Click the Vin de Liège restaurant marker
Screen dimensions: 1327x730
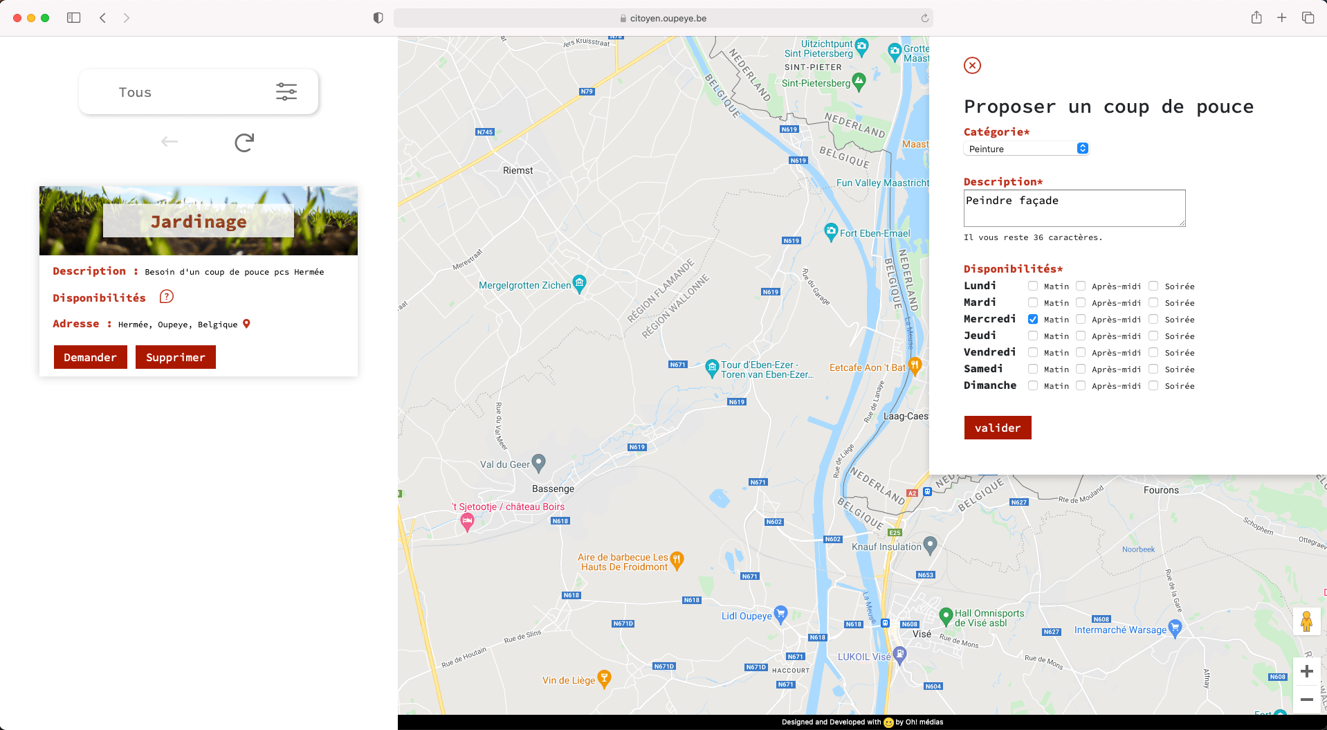tap(604, 679)
